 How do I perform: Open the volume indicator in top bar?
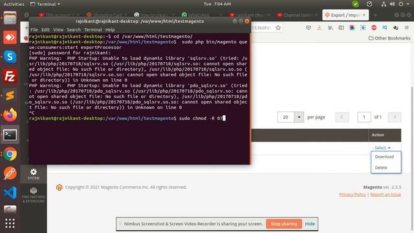pyautogui.click(x=392, y=4)
